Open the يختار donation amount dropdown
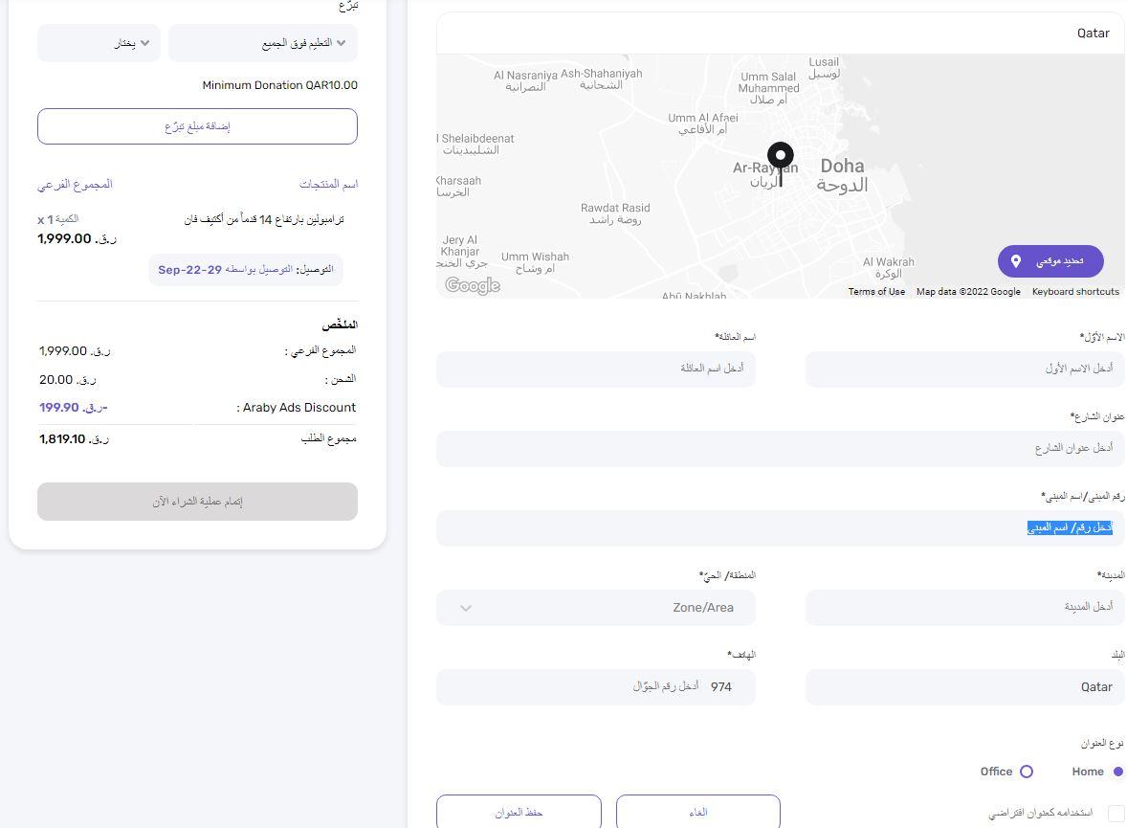Viewport: 1127px width, 828px height. click(99, 43)
